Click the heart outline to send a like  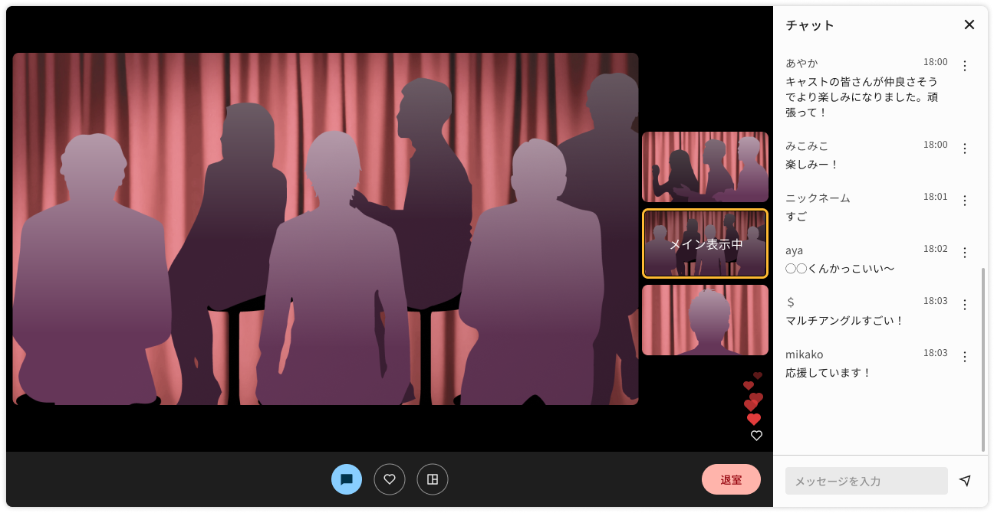tap(756, 435)
